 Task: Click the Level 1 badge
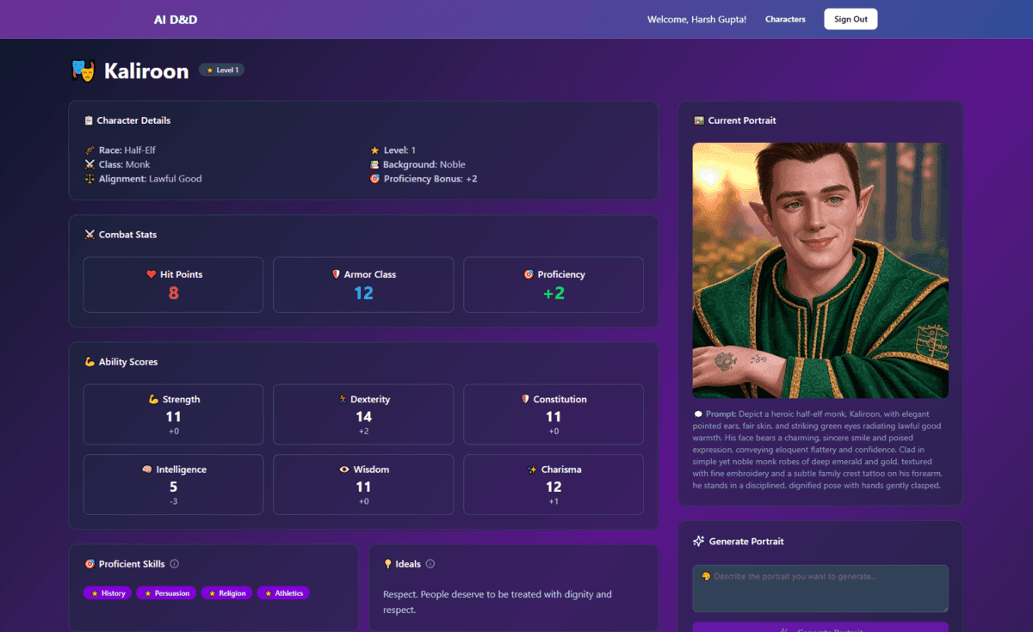(x=222, y=70)
